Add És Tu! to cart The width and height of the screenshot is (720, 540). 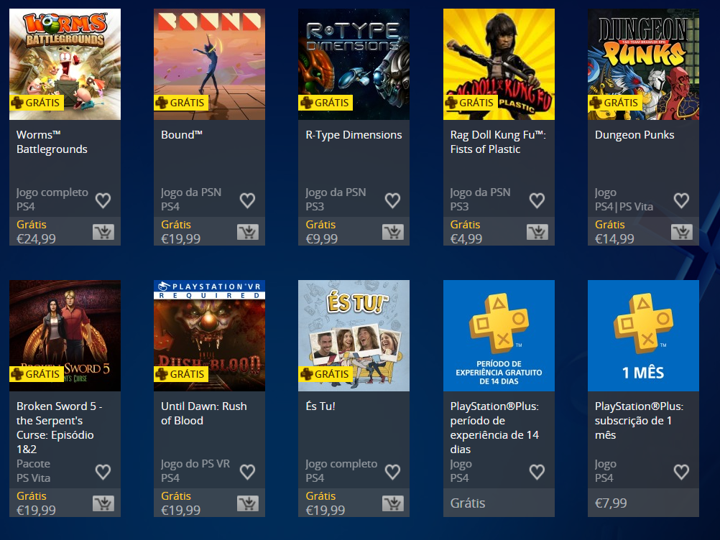tap(393, 504)
